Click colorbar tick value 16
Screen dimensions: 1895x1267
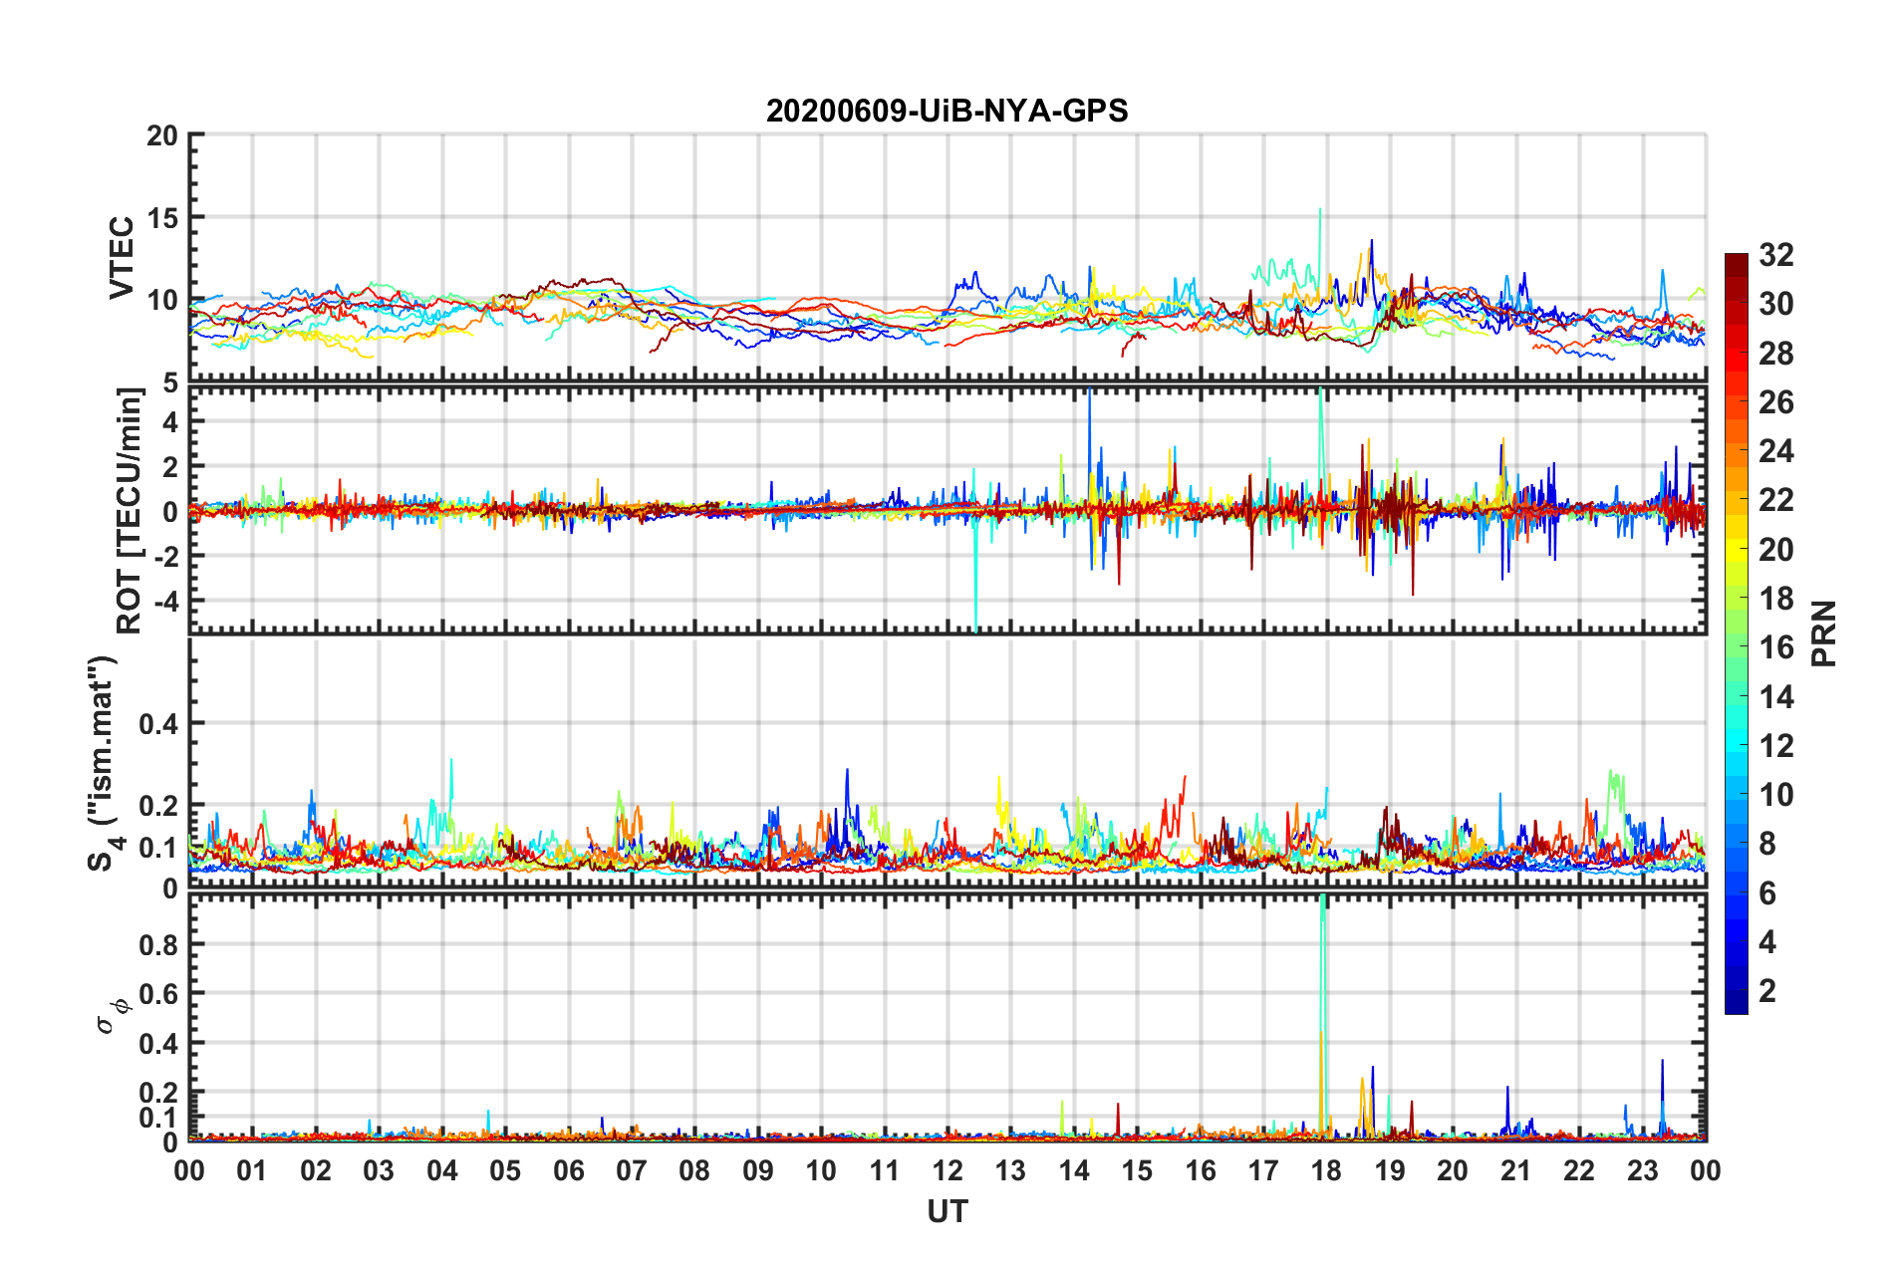coord(1775,647)
